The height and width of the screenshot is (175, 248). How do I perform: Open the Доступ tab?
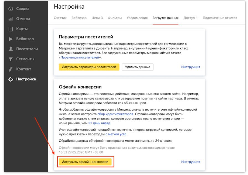pos(190,18)
